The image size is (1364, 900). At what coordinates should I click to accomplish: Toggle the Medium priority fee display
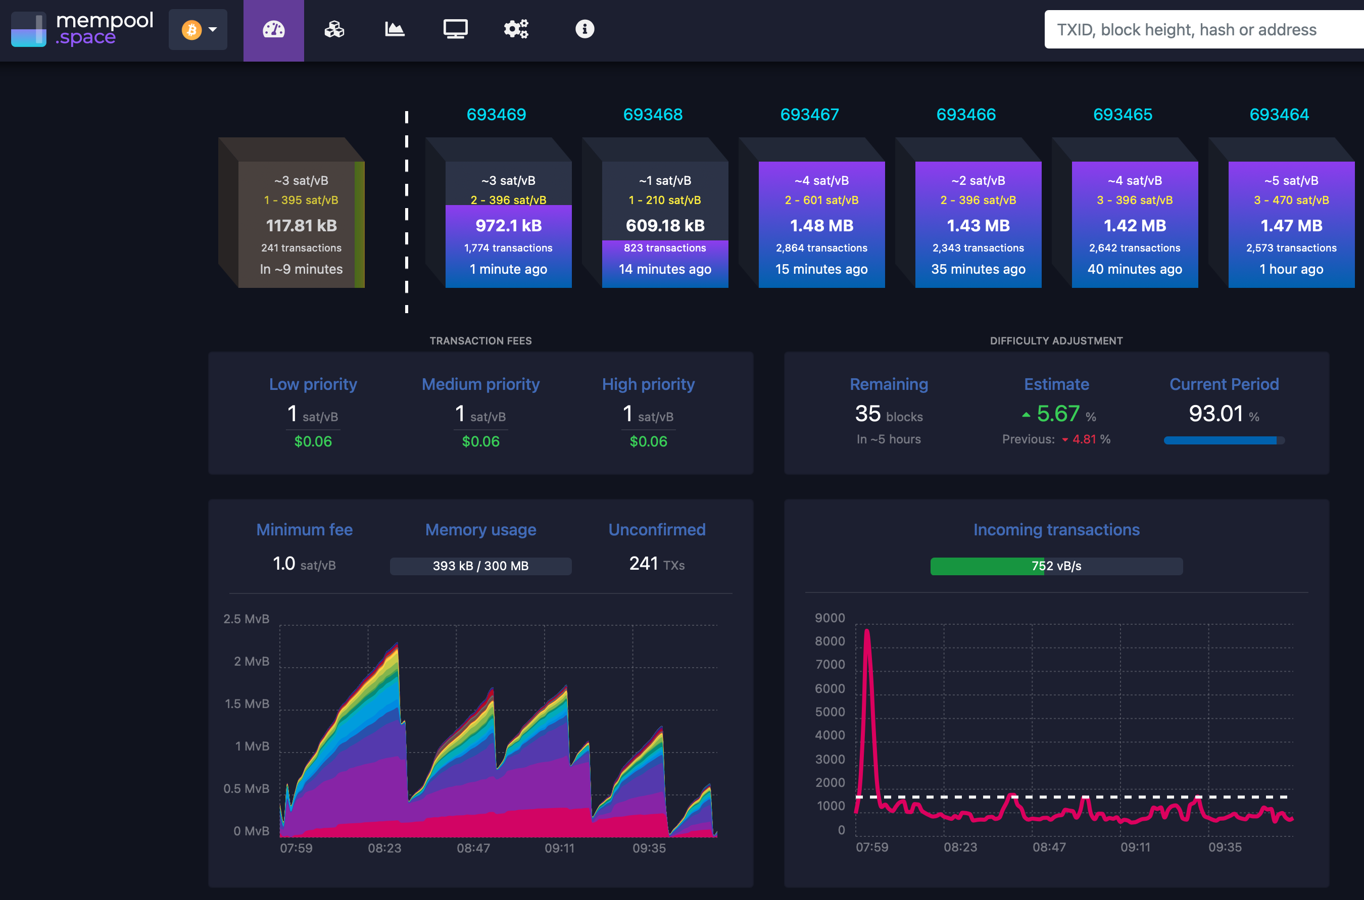(x=480, y=412)
